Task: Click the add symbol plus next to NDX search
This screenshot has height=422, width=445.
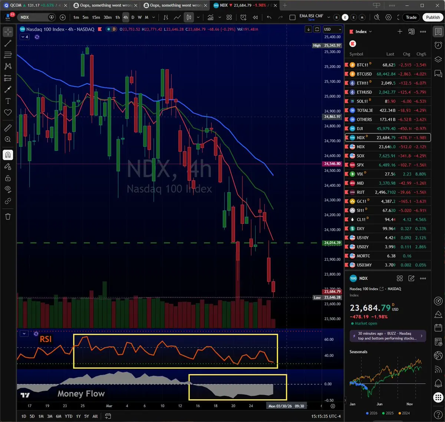Action: 63,17
